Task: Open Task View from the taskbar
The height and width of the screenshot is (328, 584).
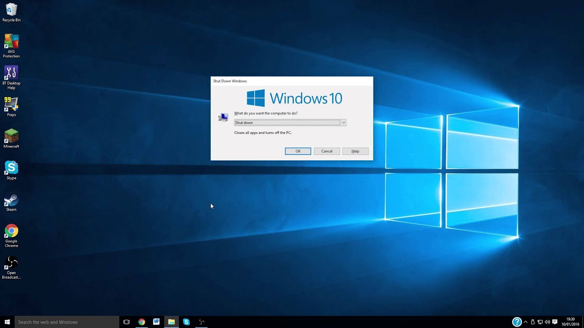Action: point(126,322)
